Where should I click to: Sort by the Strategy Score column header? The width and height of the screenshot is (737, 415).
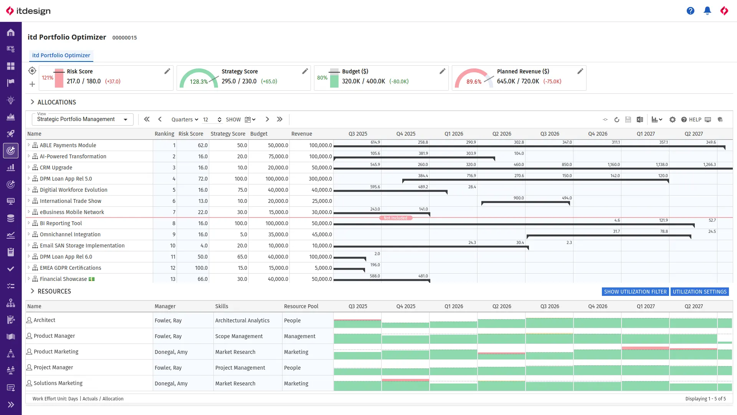(x=228, y=134)
